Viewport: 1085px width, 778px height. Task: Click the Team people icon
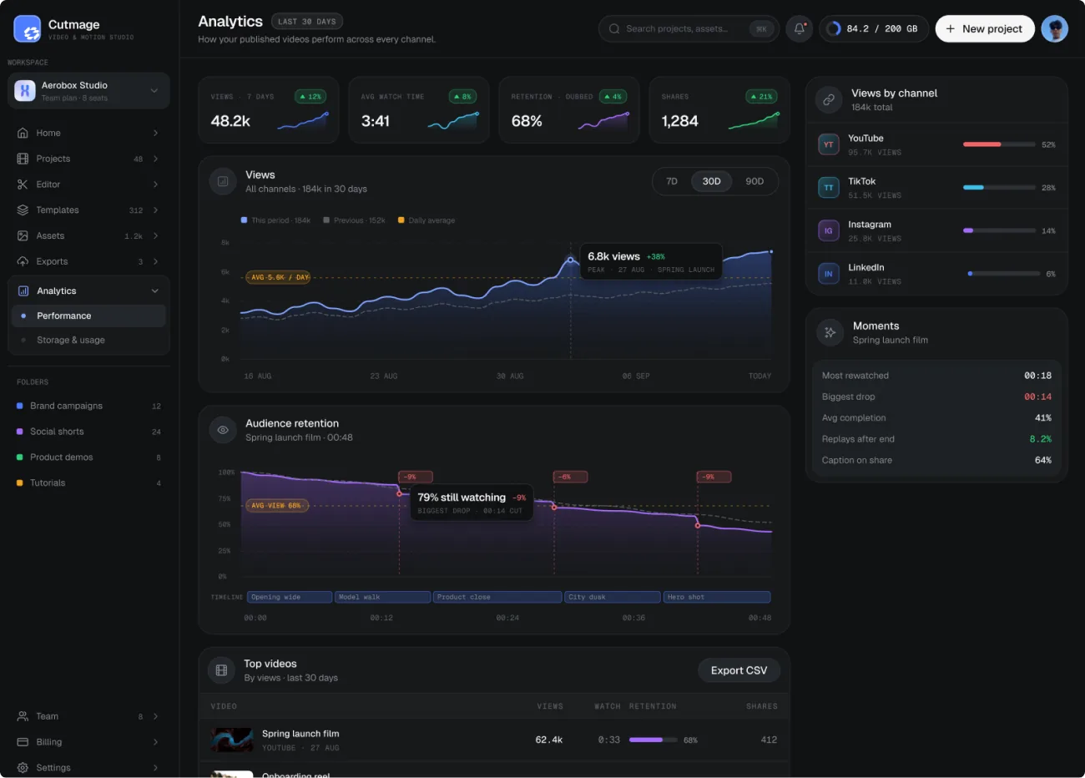23,717
